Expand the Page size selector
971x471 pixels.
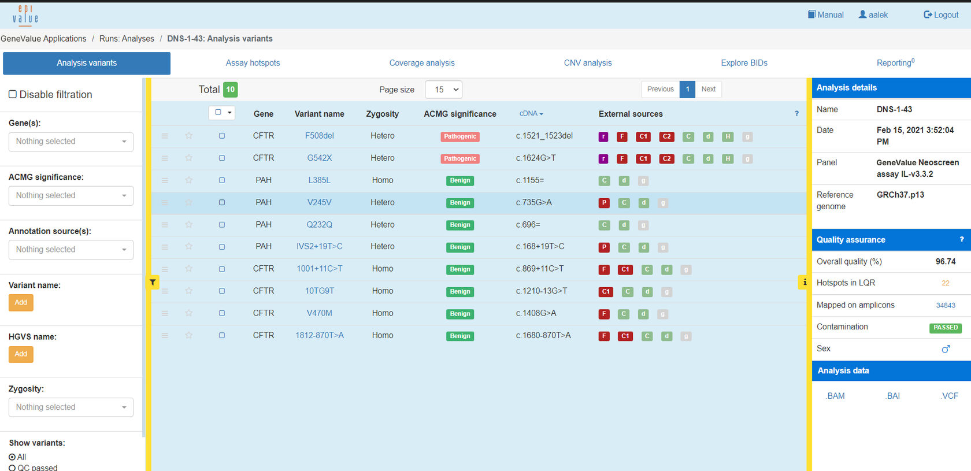443,90
